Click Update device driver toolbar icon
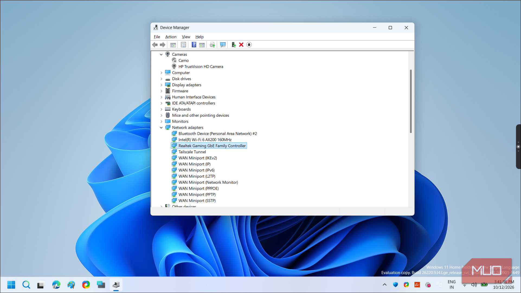 point(233,45)
